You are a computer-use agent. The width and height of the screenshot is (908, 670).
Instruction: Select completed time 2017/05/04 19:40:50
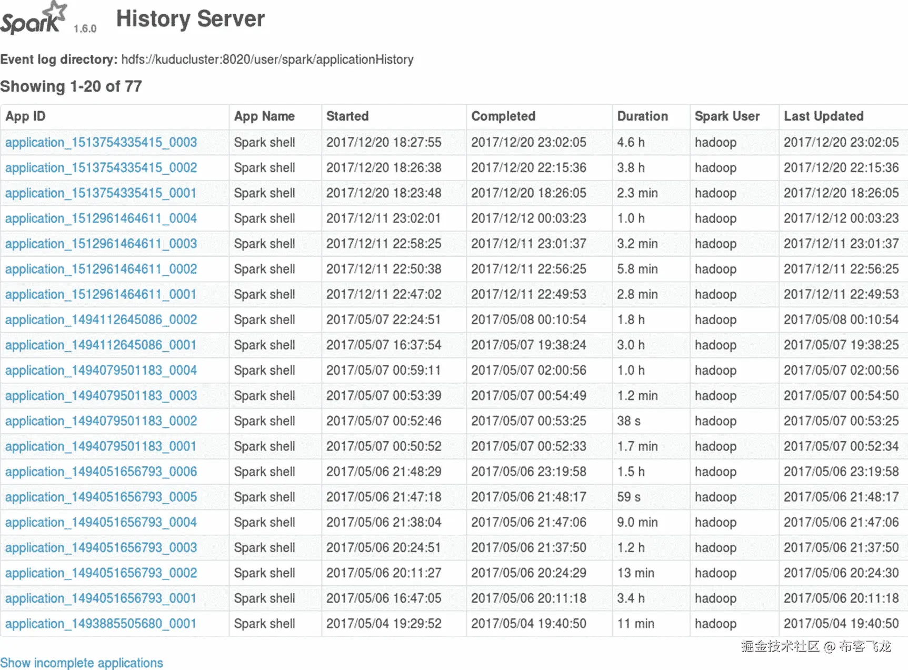tap(528, 624)
